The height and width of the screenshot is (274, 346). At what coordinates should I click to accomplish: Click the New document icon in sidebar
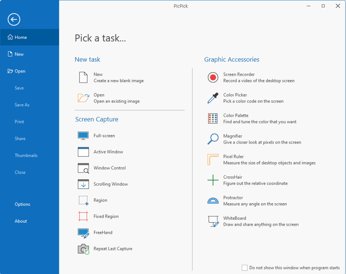coord(10,54)
